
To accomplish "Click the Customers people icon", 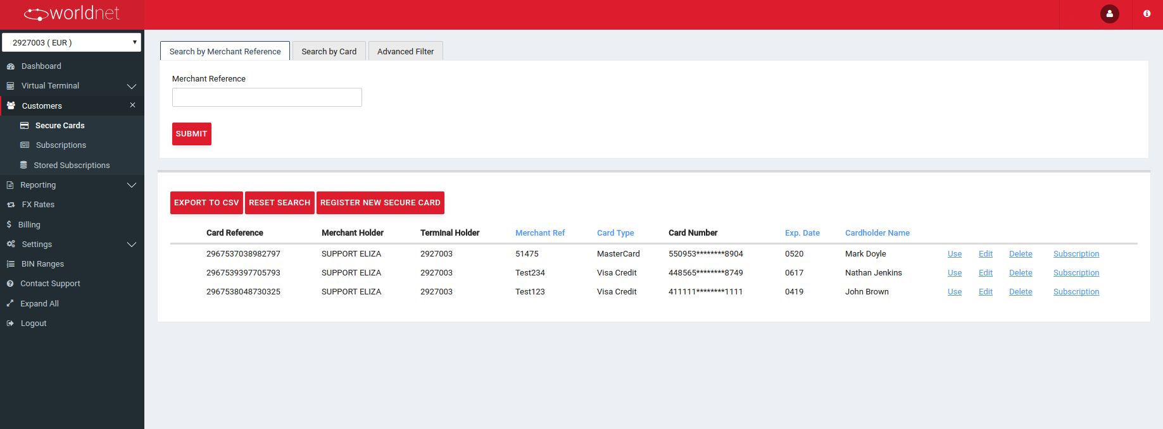I will [x=11, y=106].
